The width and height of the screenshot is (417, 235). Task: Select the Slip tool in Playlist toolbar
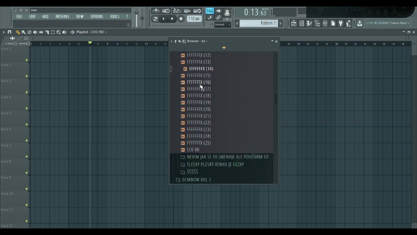point(41,32)
